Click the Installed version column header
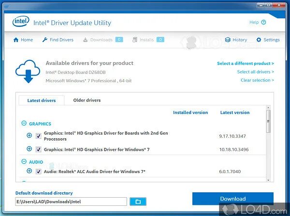The width and height of the screenshot is (290, 216). (x=190, y=113)
